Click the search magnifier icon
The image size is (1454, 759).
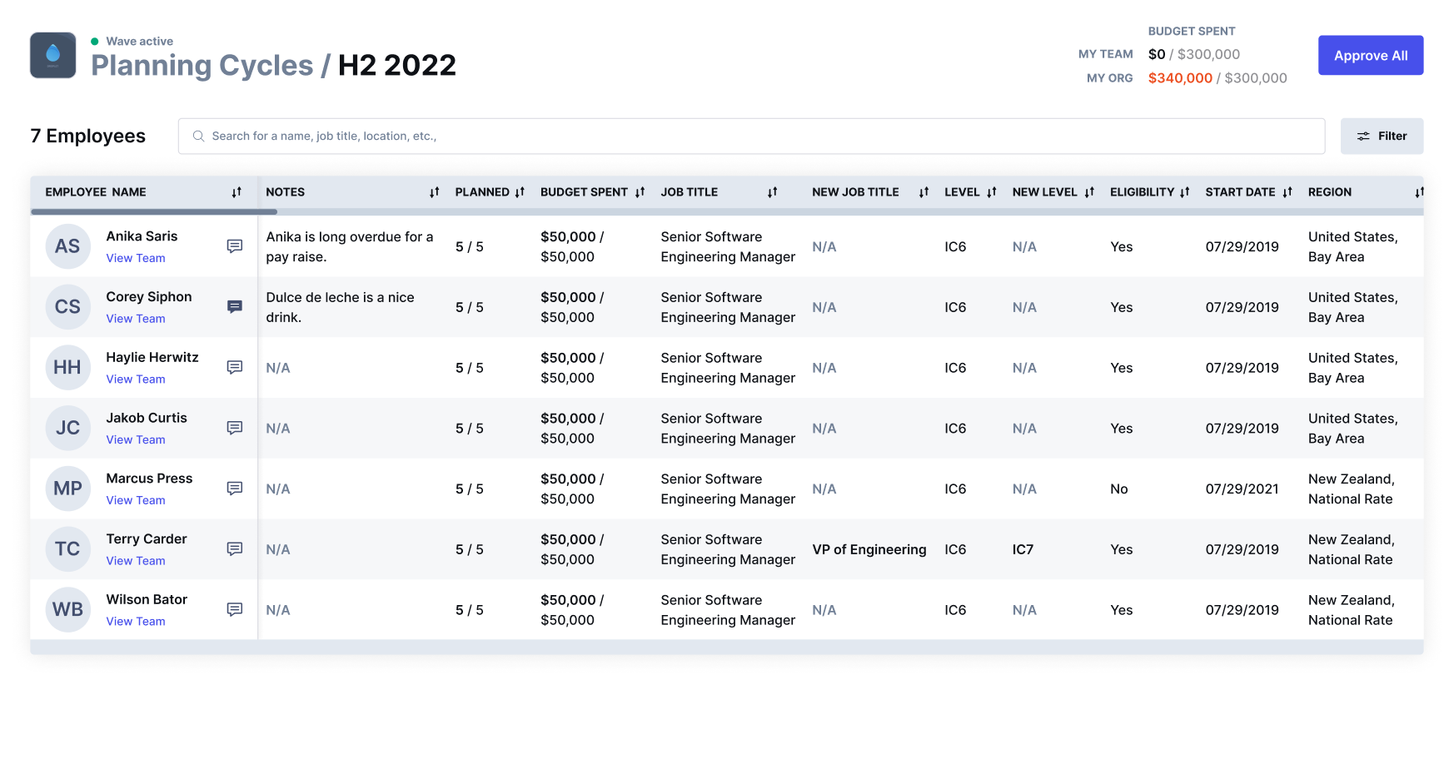(x=198, y=136)
